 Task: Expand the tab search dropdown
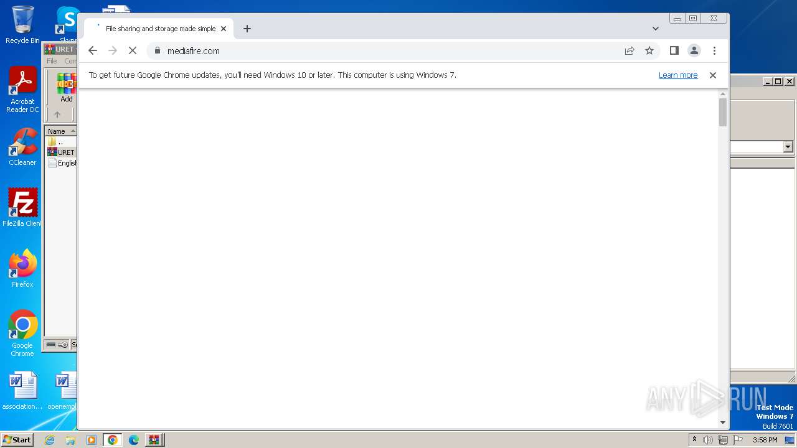coord(655,29)
